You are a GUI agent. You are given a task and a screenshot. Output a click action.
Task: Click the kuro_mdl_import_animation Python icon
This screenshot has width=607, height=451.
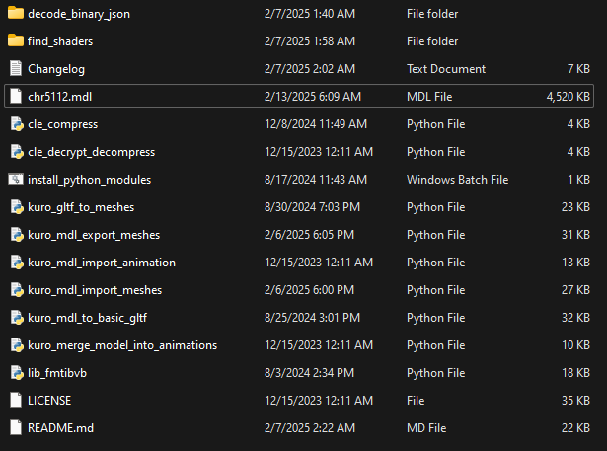tap(17, 263)
